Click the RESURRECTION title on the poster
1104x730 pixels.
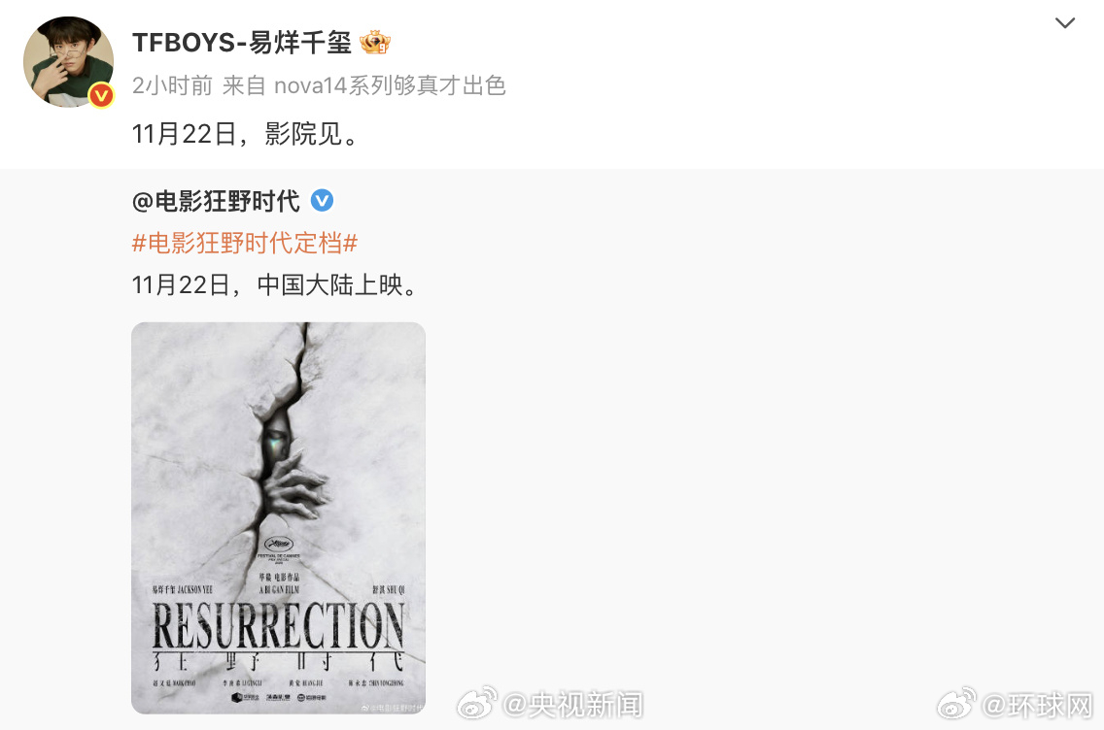click(278, 625)
